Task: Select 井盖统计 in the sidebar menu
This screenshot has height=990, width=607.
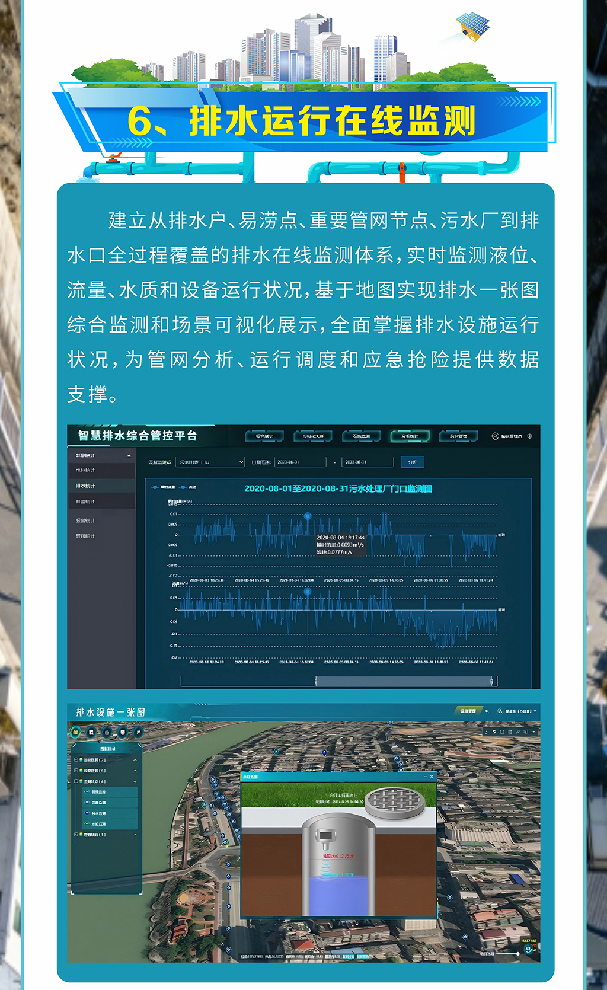Action: point(101,502)
